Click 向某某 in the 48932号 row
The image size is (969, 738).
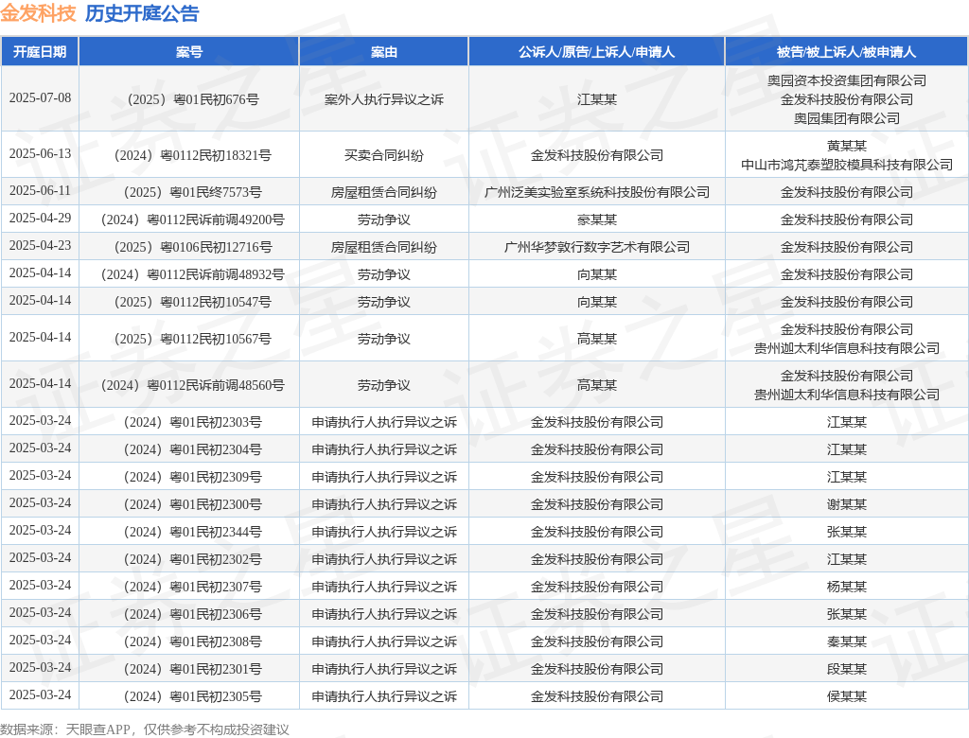tap(596, 274)
